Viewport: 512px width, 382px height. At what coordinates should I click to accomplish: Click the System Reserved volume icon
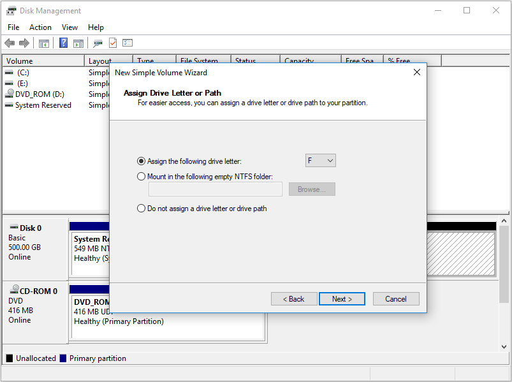(9, 105)
